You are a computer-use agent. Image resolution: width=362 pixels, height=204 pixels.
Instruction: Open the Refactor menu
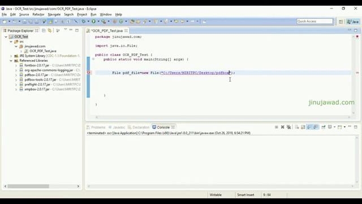click(38, 14)
